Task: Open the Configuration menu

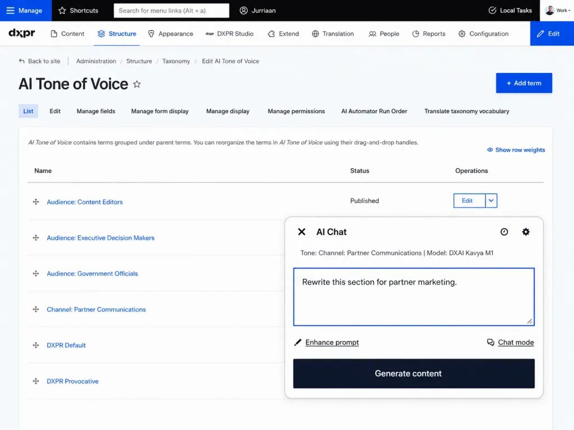Action: pos(483,34)
